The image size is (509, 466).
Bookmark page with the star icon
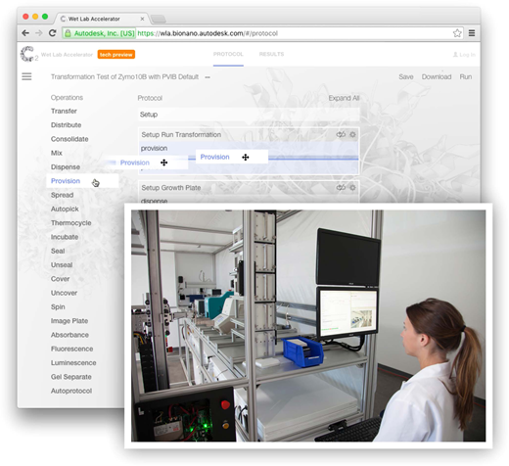tap(457, 33)
